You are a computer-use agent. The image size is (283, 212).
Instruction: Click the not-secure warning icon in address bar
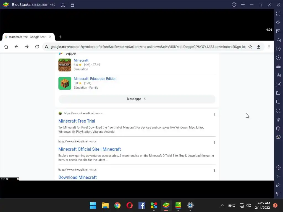tap(46, 47)
